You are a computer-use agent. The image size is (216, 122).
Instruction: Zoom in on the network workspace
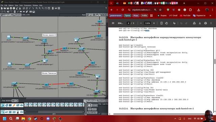pos(37,8)
